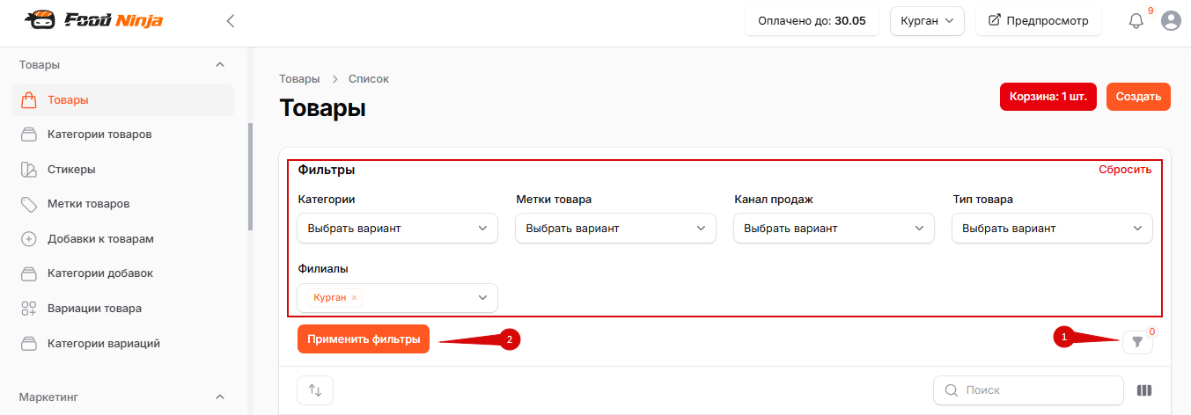This screenshot has width=1191, height=415.
Task: Open the Категории filter dropdown
Action: pyautogui.click(x=397, y=229)
